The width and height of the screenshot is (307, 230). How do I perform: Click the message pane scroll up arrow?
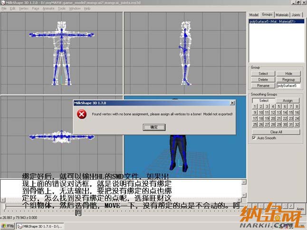tap(244, 182)
